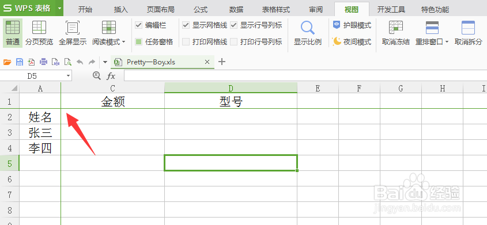
Task: Switch to Normal (普通) view
Action: 13,33
